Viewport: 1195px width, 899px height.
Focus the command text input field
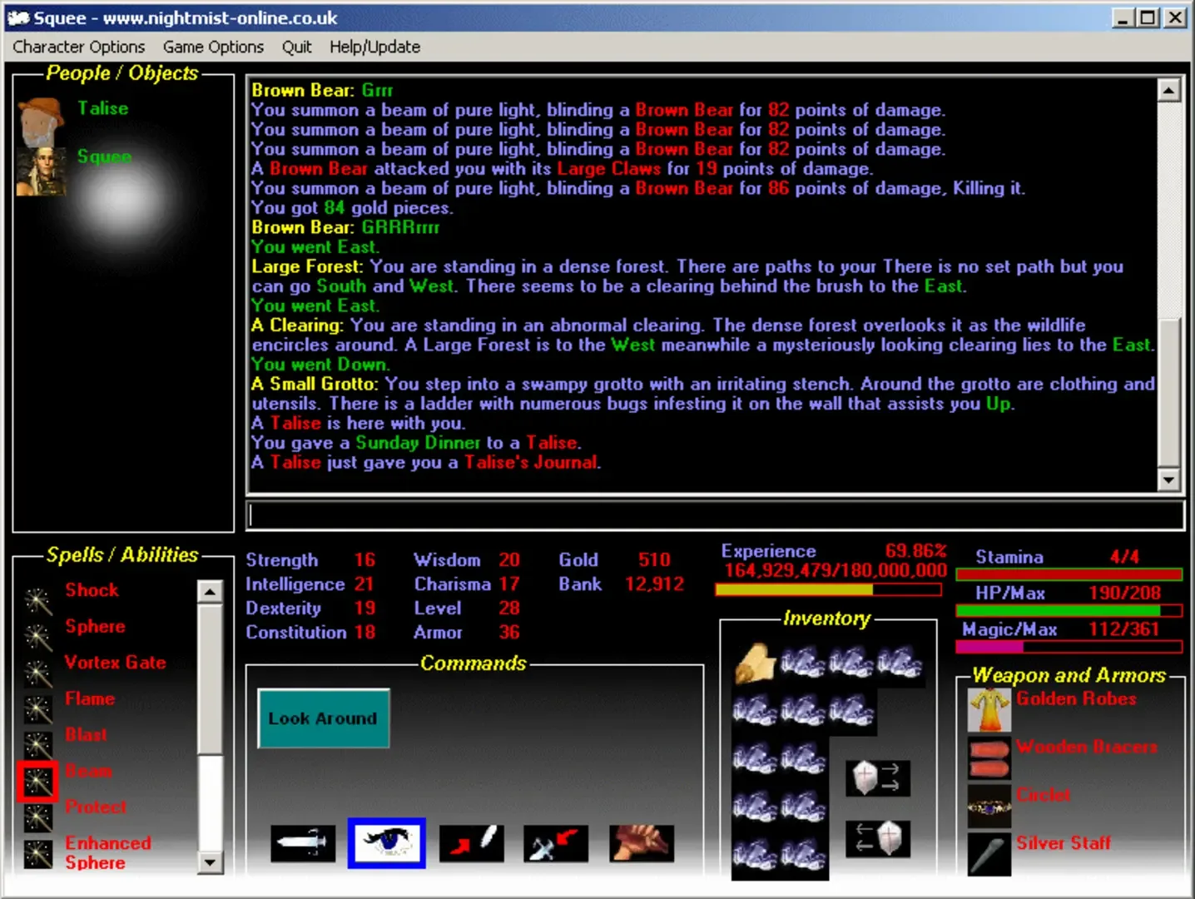click(x=715, y=516)
